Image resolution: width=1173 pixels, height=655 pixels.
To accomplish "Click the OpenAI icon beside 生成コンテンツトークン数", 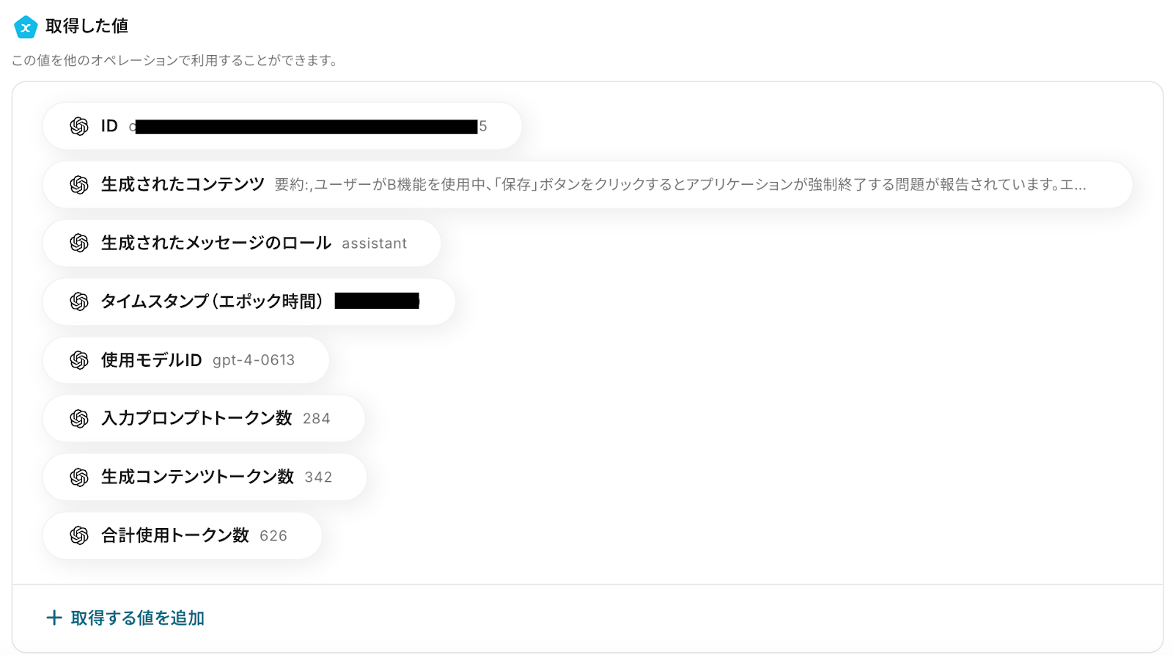I will (x=79, y=477).
